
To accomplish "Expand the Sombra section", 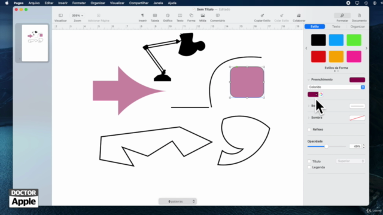I will pos(309,118).
